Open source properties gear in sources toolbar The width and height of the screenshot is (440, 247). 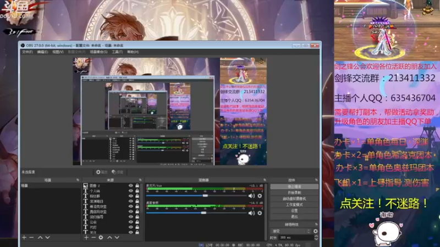(x=101, y=238)
